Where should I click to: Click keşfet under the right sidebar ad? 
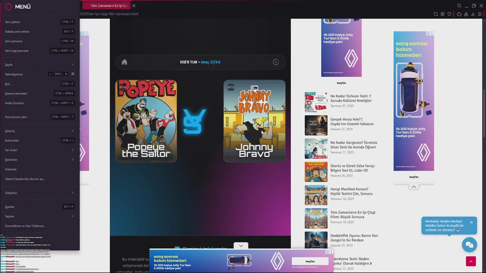(x=414, y=177)
